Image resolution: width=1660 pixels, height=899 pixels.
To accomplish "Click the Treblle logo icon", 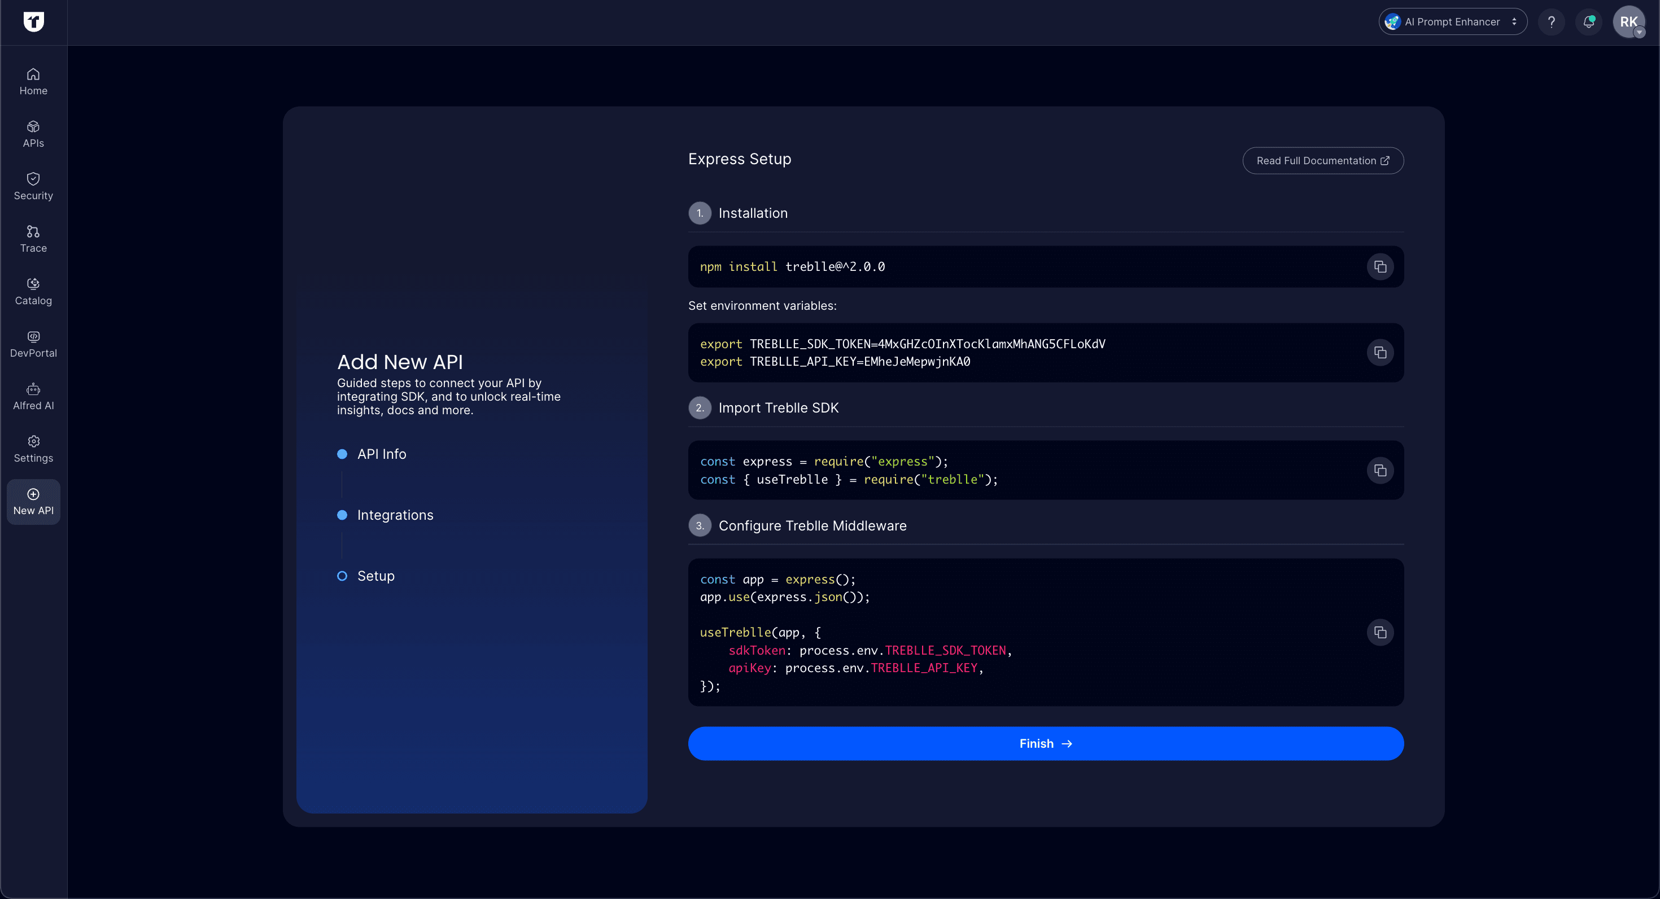I will click(33, 21).
